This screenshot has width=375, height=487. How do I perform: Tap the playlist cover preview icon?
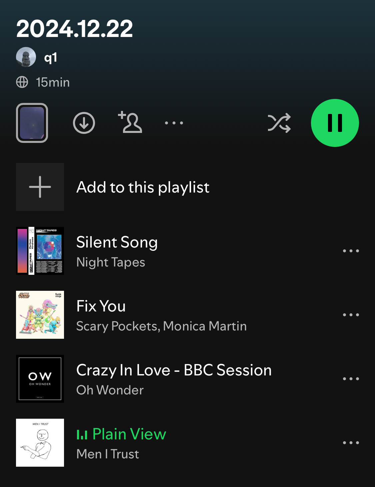[x=32, y=123]
